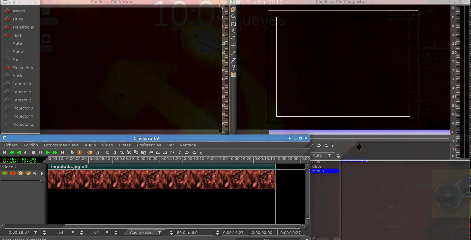This screenshot has height=240, width=471.
Task: Go to next label icon
Action: point(165,152)
